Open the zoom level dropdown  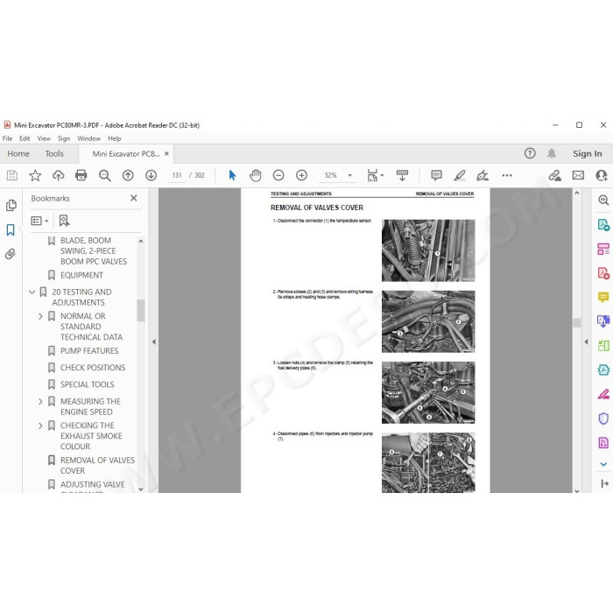click(350, 175)
